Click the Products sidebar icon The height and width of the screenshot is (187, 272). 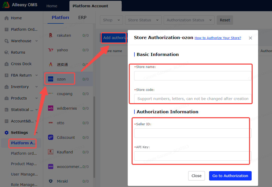coord(7,98)
